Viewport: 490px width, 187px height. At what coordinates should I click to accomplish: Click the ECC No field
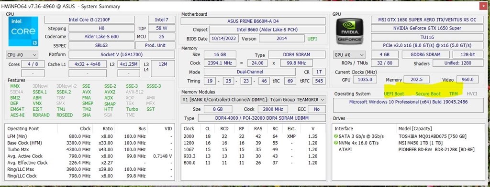(317, 109)
